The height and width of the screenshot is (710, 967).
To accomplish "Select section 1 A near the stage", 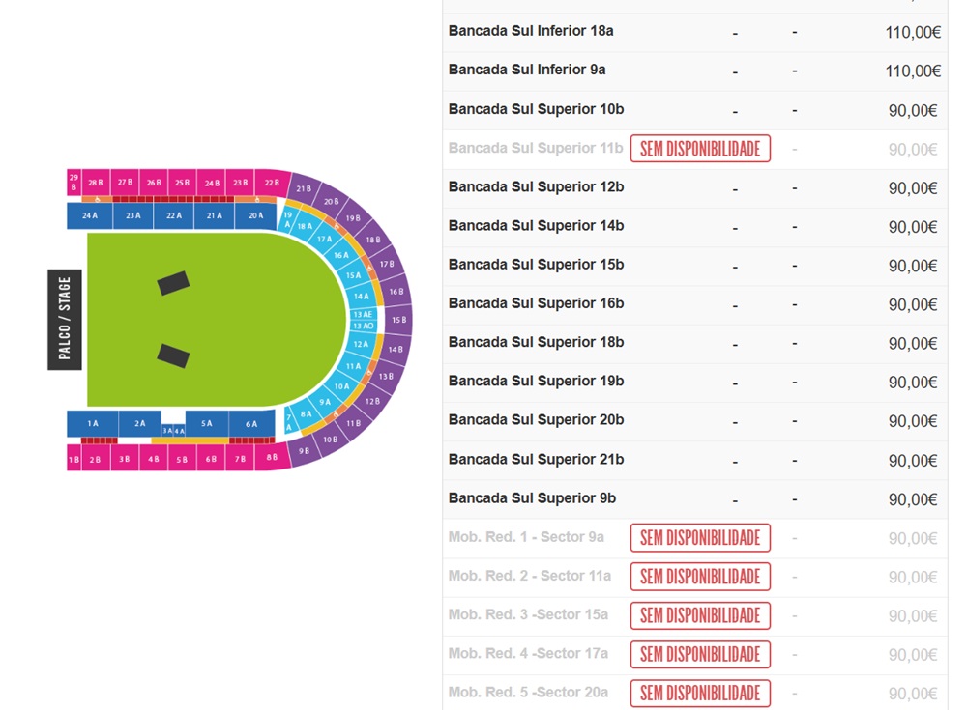I will click(93, 423).
